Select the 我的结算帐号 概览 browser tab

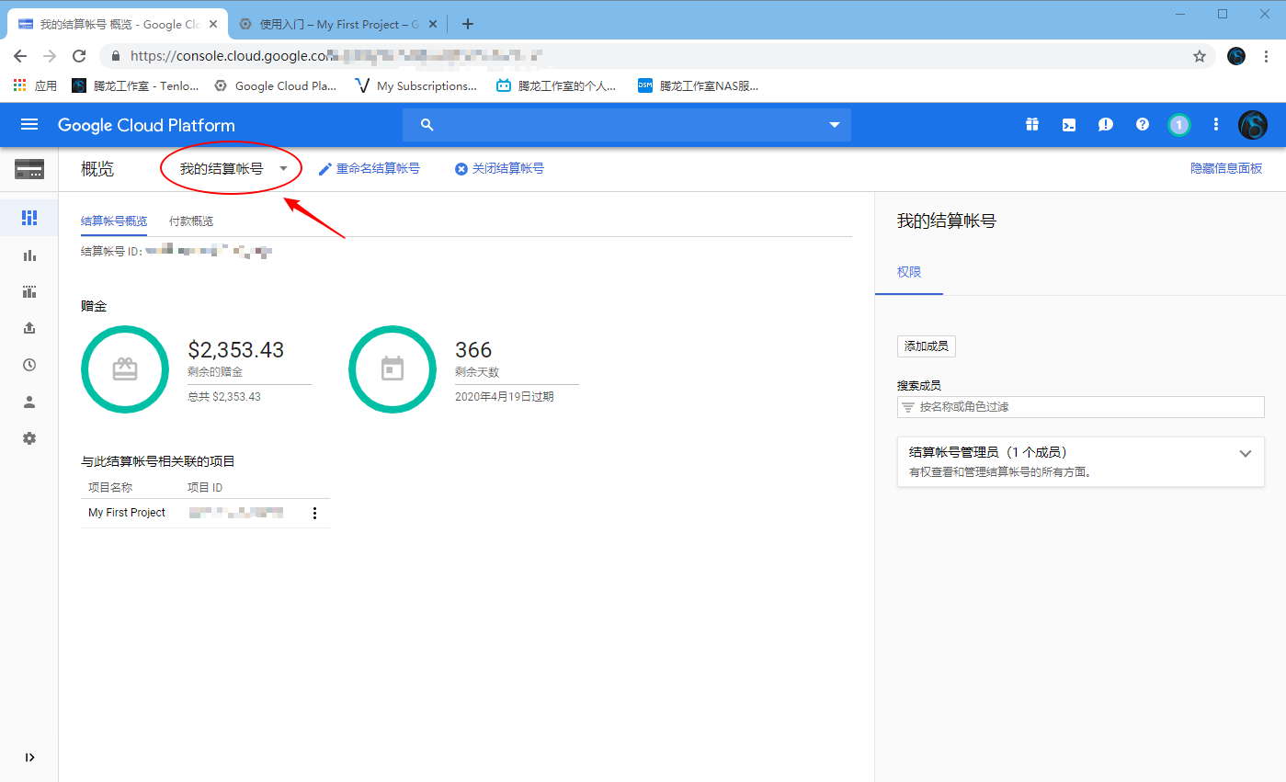pyautogui.click(x=119, y=25)
